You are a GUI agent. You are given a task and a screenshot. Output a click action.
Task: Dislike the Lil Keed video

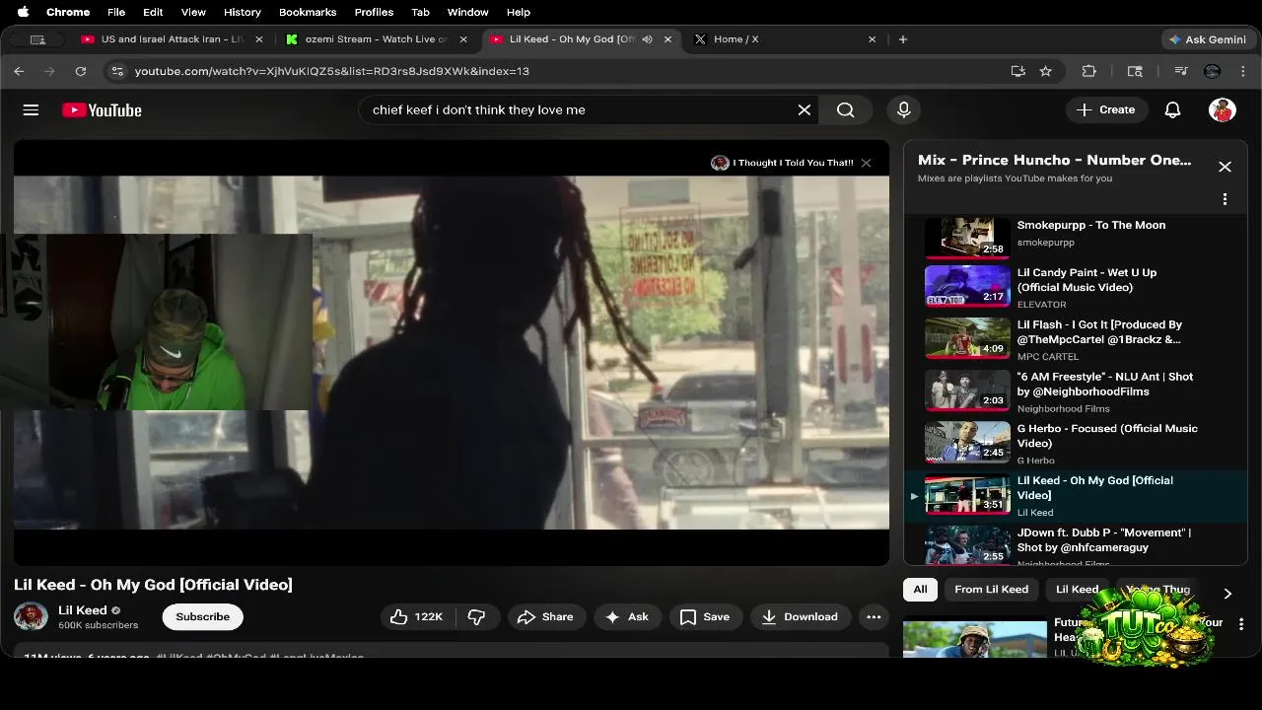(477, 616)
